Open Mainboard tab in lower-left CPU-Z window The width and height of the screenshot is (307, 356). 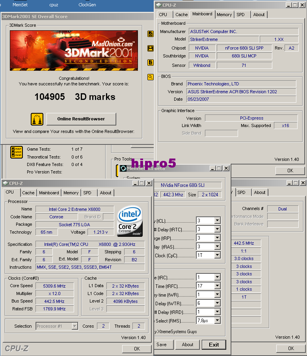point(49,193)
